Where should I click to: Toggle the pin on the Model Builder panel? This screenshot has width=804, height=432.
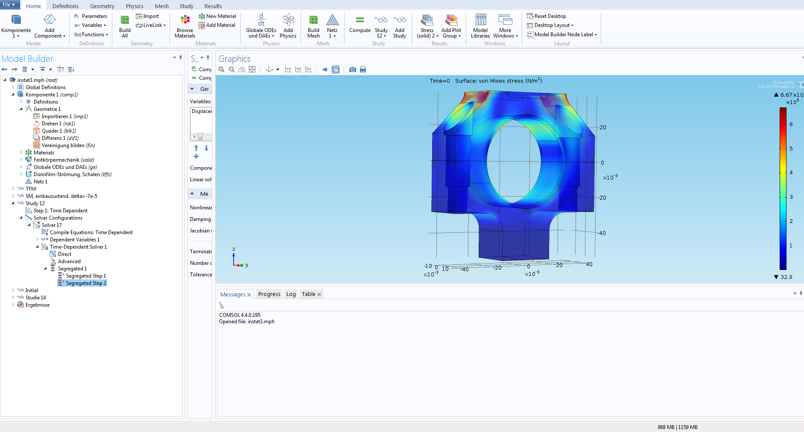(x=181, y=58)
